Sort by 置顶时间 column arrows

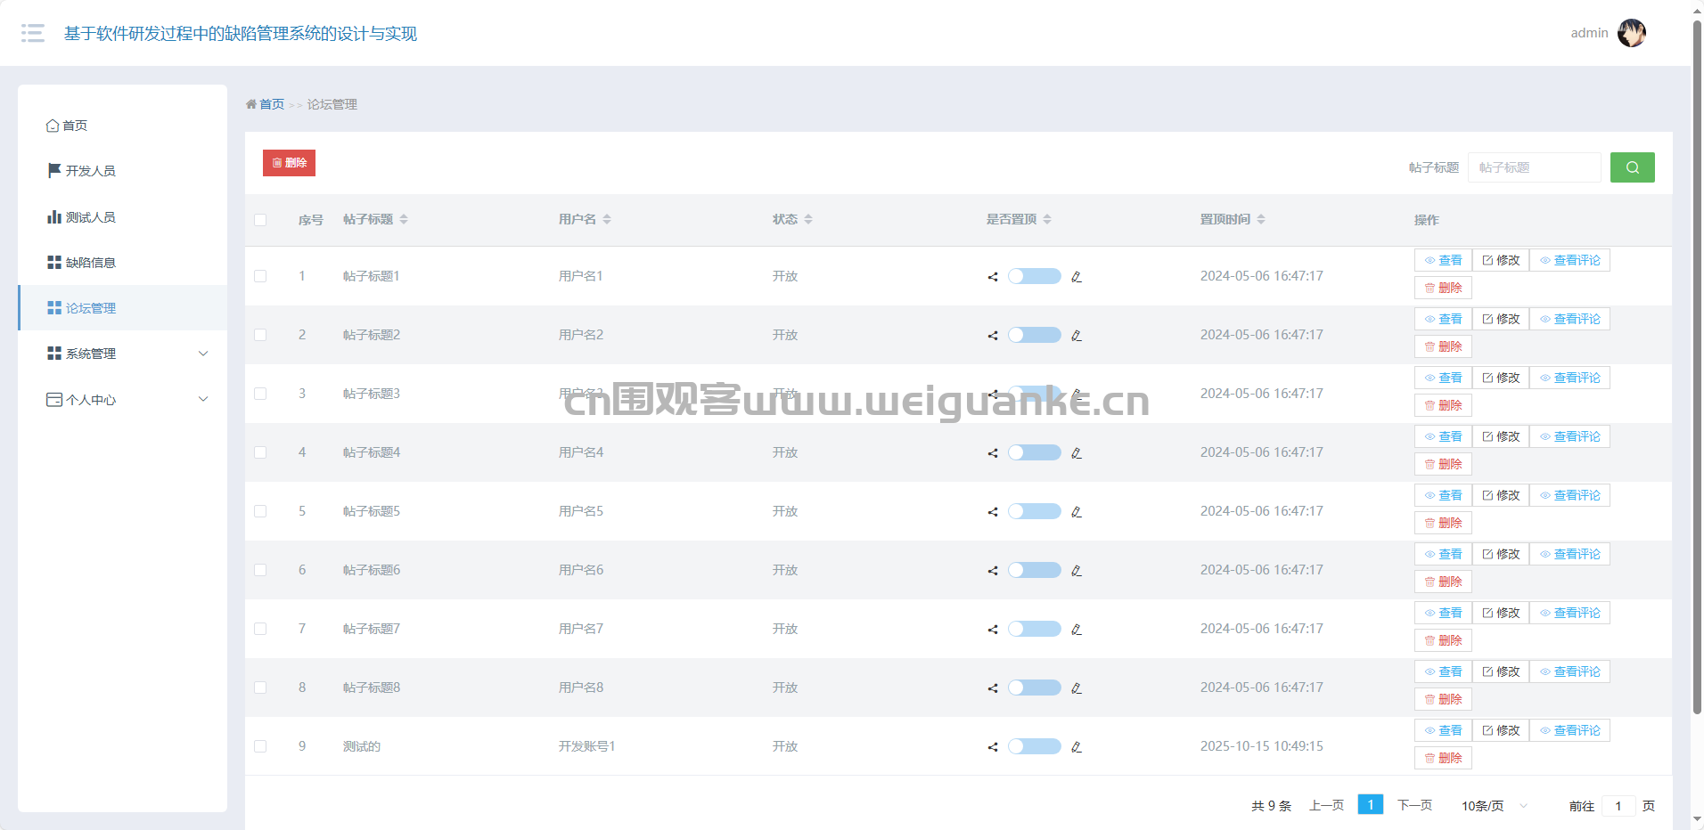click(x=1261, y=219)
